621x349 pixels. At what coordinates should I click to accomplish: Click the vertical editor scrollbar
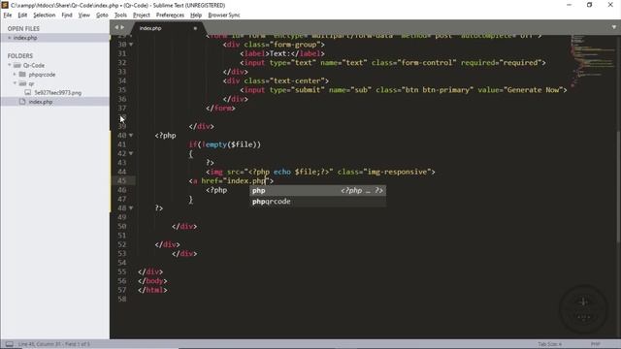point(619,186)
